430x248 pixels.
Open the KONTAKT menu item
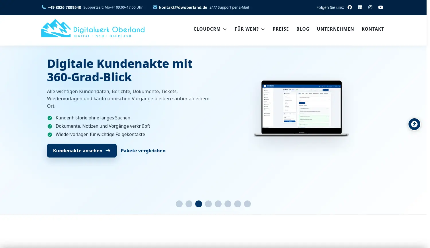tap(373, 29)
